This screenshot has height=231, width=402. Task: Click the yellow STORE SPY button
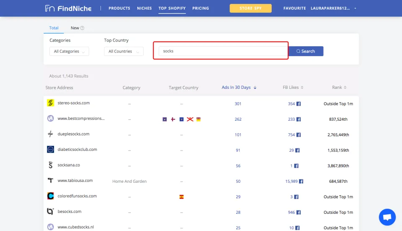coord(250,8)
